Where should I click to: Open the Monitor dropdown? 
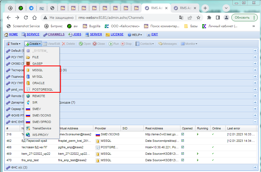[189, 44]
